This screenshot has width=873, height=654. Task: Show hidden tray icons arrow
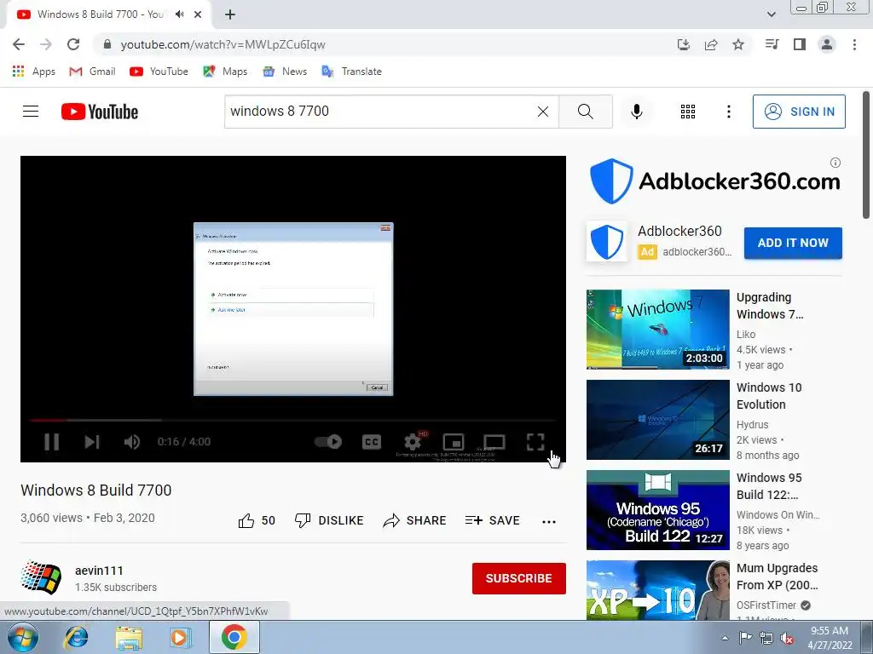725,638
